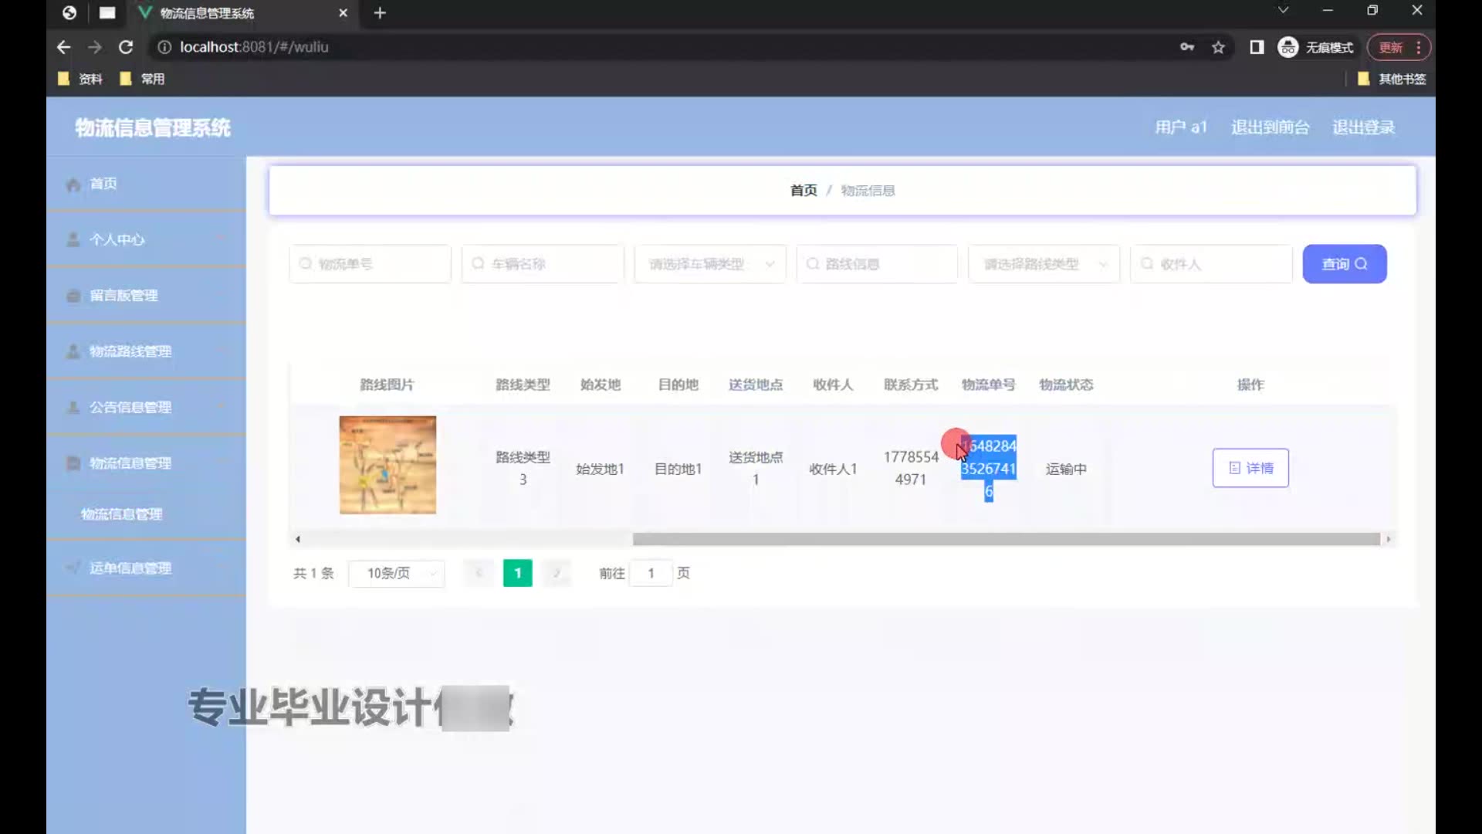
Task: Open the 10条/页 page size dropdown
Action: pyautogui.click(x=397, y=573)
